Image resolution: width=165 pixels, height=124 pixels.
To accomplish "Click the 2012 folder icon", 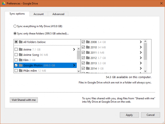I will pyautogui.click(x=88, y=58).
